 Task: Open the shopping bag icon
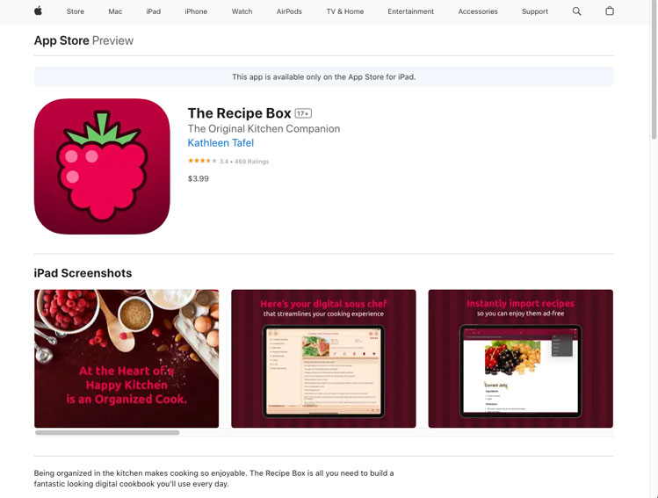610,11
